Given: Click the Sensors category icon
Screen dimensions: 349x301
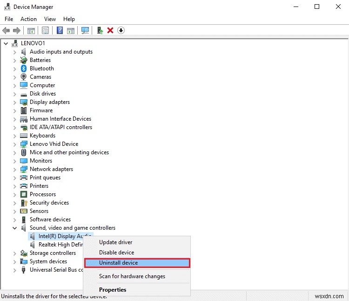Looking at the screenshot, I should coord(24,211).
